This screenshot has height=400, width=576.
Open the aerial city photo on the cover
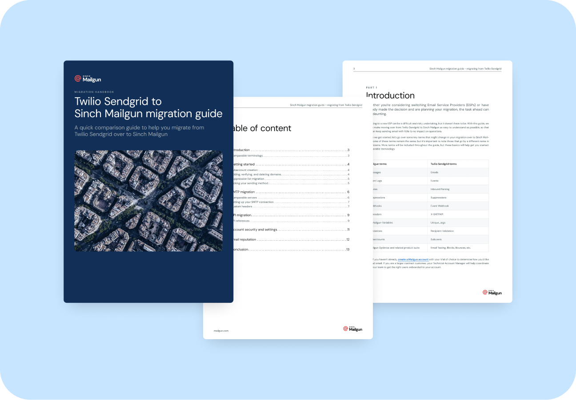[x=148, y=201]
